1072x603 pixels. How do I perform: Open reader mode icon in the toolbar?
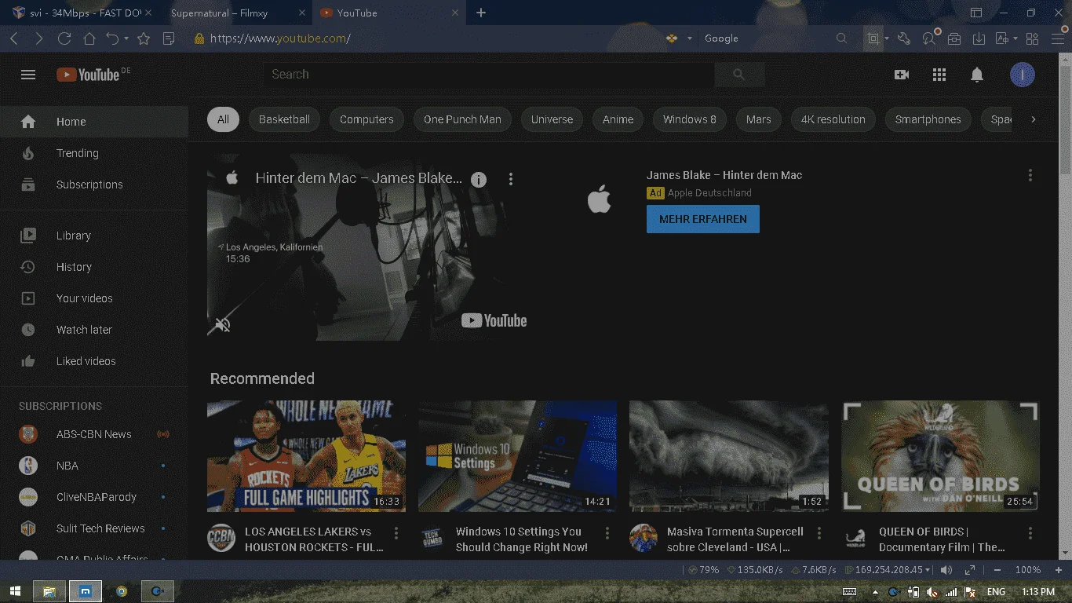coord(168,38)
